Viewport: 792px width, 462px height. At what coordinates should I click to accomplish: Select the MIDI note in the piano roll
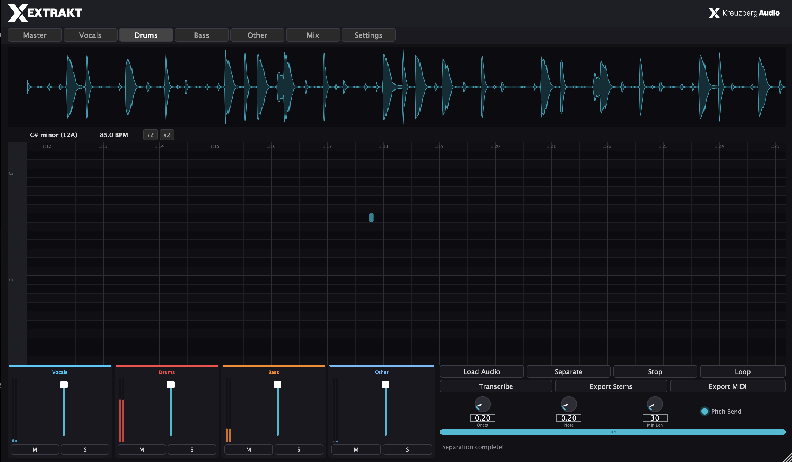click(371, 217)
